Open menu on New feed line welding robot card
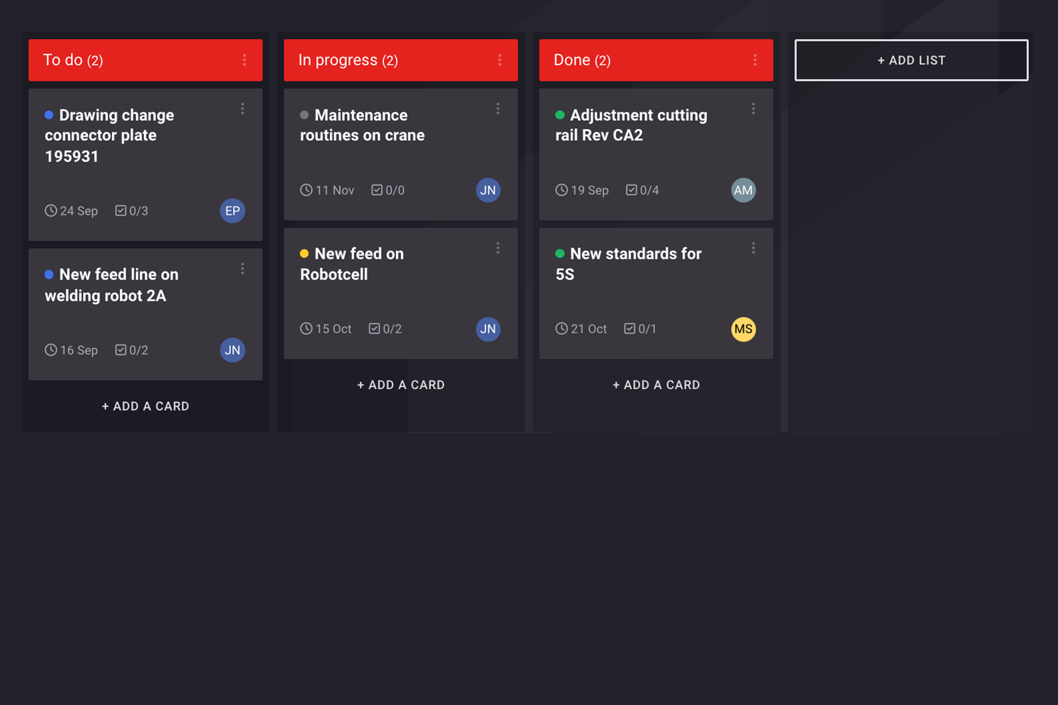The image size is (1058, 705). click(x=243, y=268)
